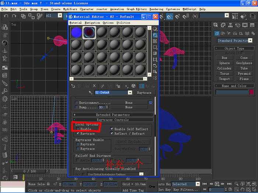
Task: Click the Undo arrow in main toolbar
Action: click(x=6, y=16)
